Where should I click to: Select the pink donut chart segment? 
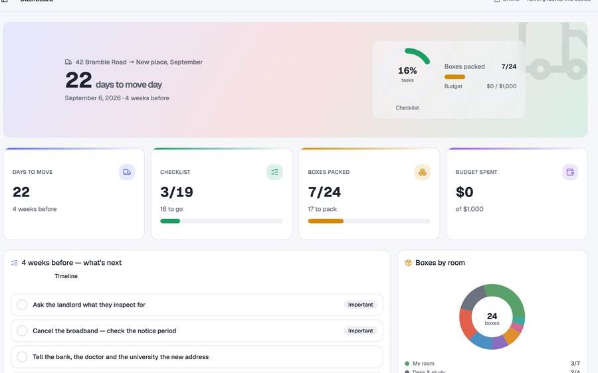pyautogui.click(x=518, y=327)
